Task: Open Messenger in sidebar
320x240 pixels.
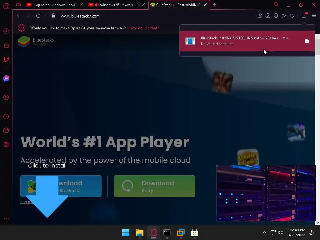Action: coord(6,78)
